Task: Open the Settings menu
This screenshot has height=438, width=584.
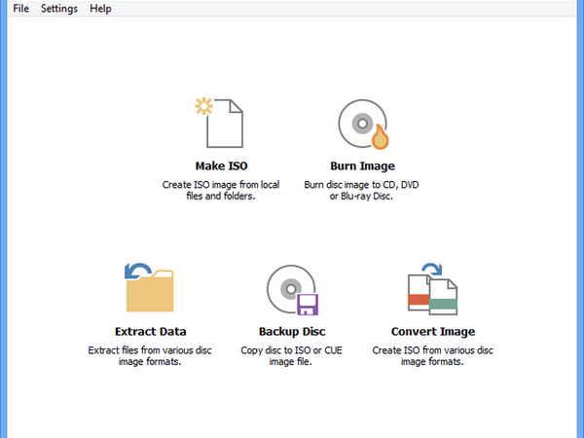Action: point(59,8)
